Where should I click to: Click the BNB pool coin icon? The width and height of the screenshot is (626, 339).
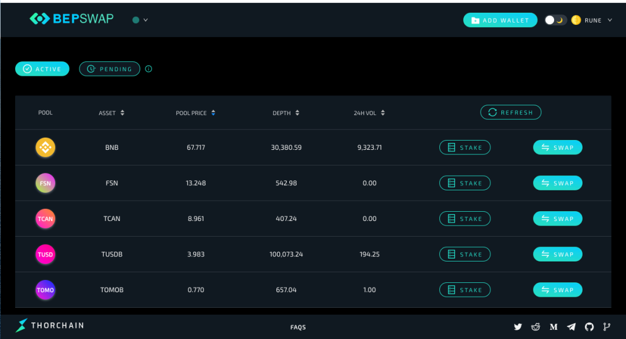(x=45, y=148)
